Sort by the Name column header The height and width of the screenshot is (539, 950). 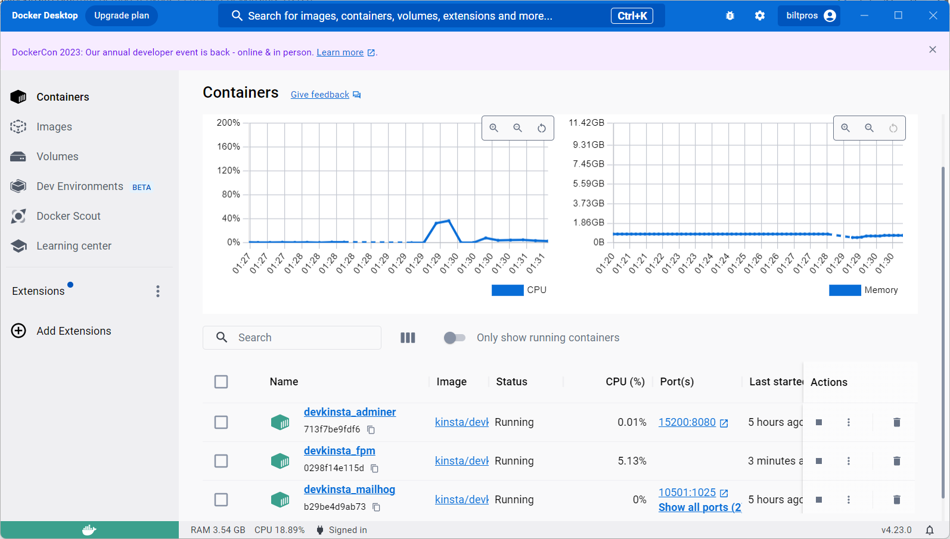(x=284, y=382)
